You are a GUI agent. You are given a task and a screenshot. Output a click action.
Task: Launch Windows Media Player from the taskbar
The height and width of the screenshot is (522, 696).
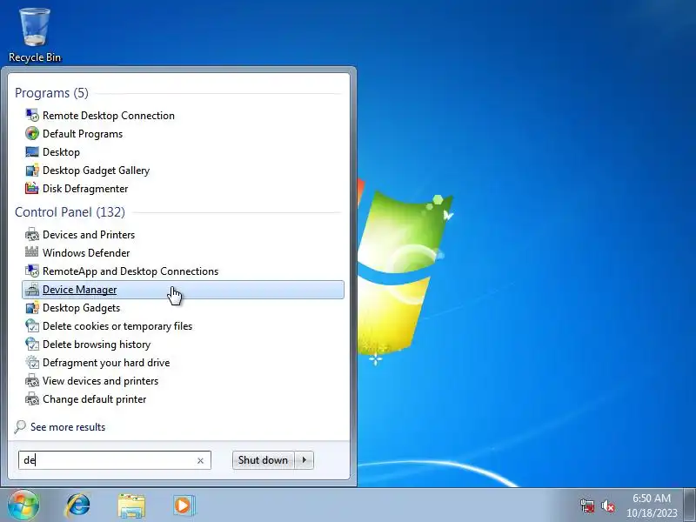click(184, 505)
